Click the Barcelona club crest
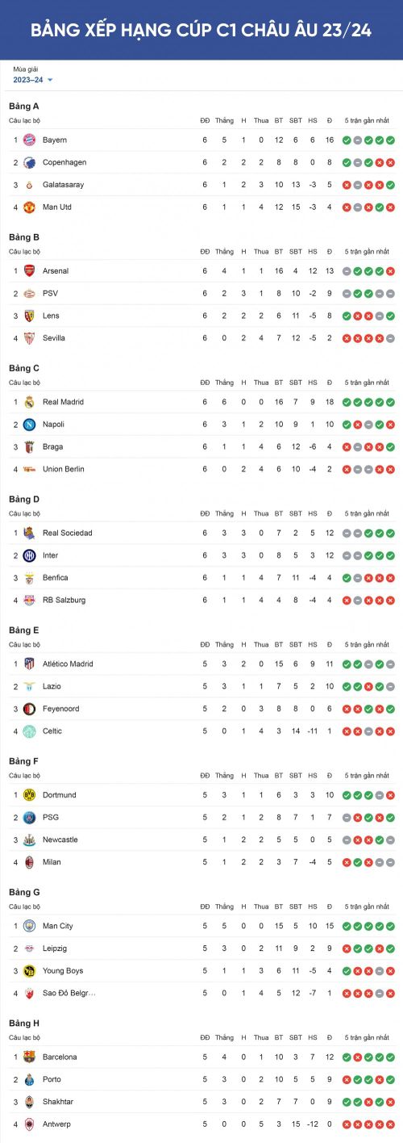Viewport: 403px width, 1143px height. [x=29, y=1057]
